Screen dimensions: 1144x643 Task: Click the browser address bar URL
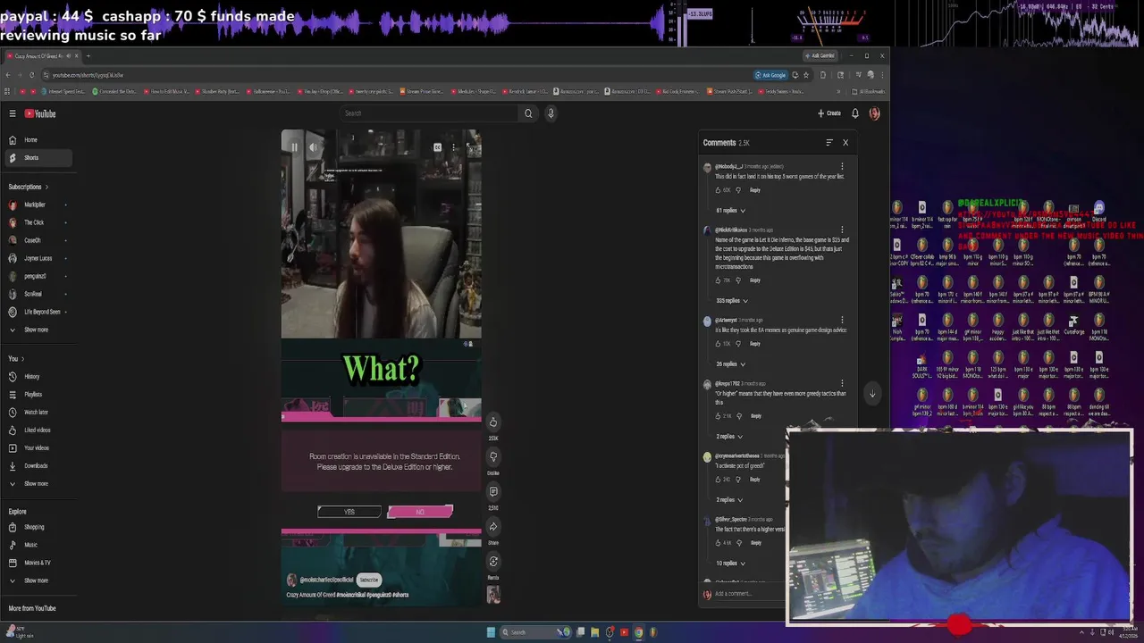tap(88, 75)
